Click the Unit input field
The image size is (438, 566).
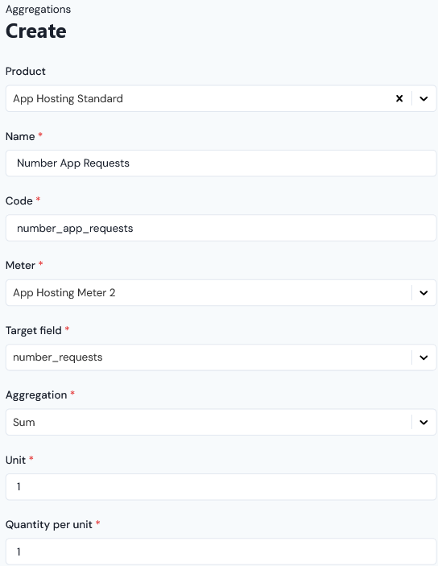coord(221,487)
